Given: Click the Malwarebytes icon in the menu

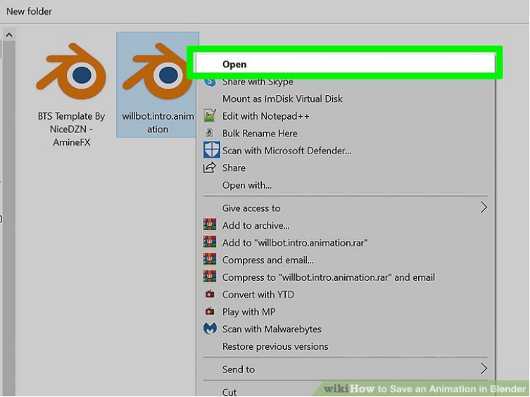Looking at the screenshot, I should click(210, 329).
